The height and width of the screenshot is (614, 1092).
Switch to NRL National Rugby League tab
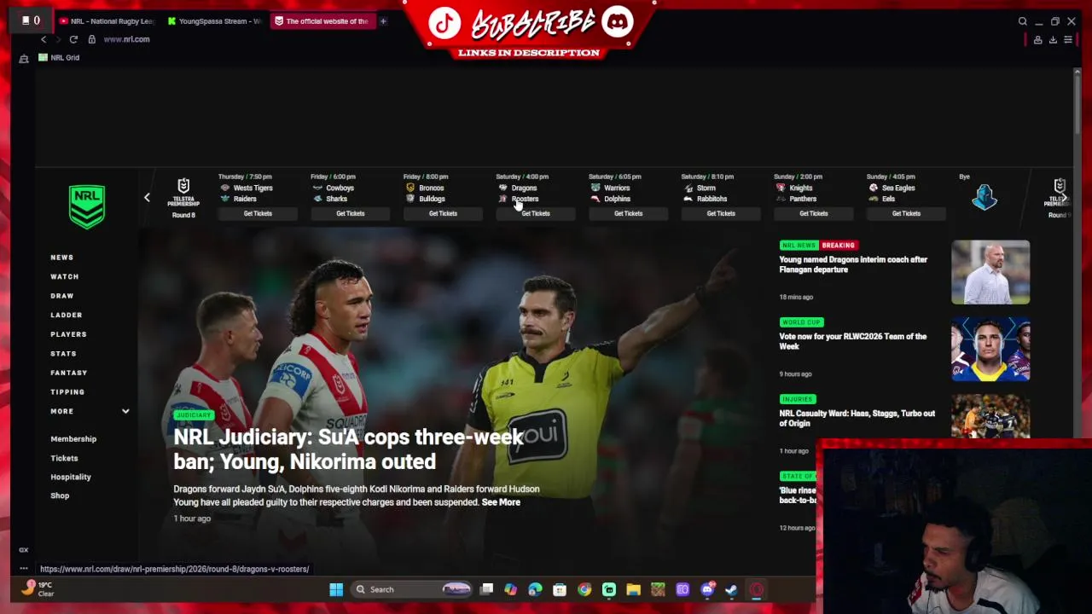point(107,21)
